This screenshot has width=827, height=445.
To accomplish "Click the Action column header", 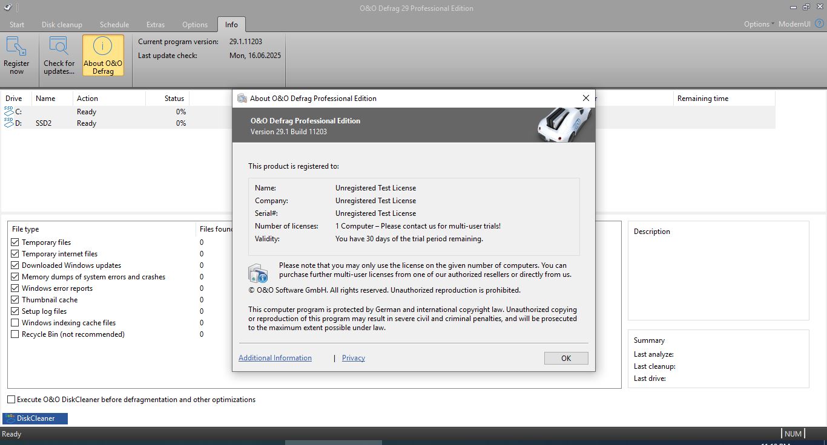I will (x=109, y=99).
